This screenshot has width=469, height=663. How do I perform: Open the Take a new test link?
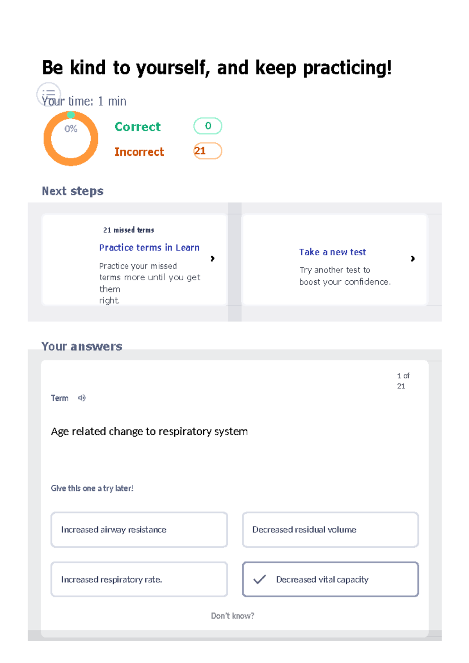(333, 252)
